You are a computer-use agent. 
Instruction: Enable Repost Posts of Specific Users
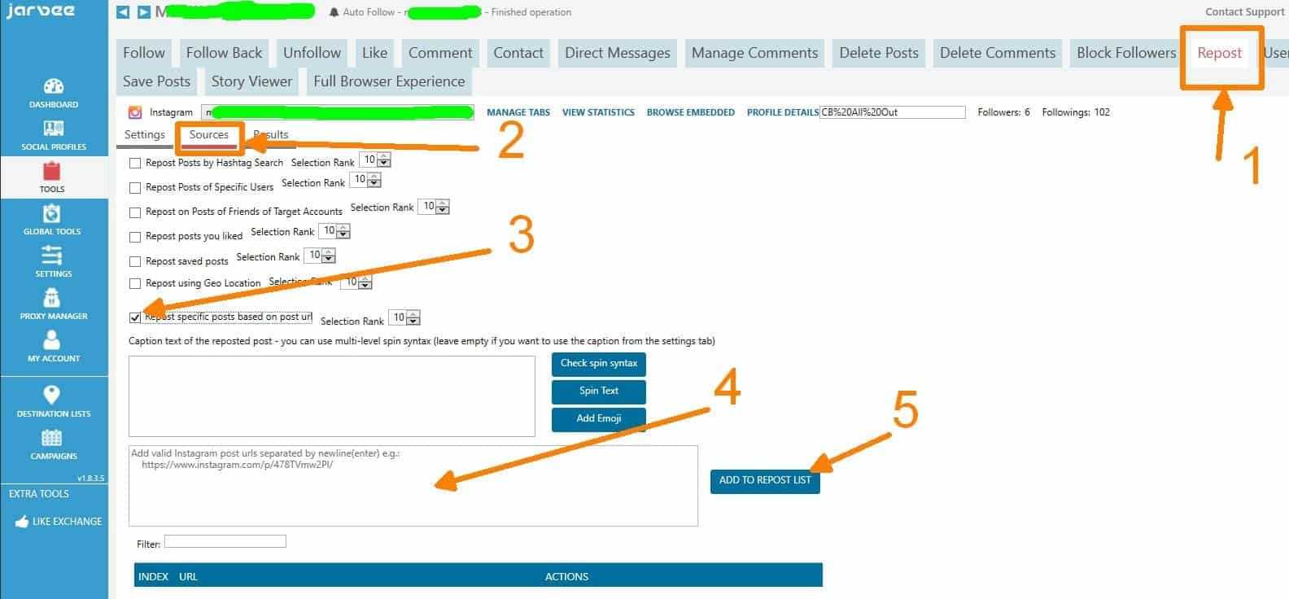tap(135, 187)
